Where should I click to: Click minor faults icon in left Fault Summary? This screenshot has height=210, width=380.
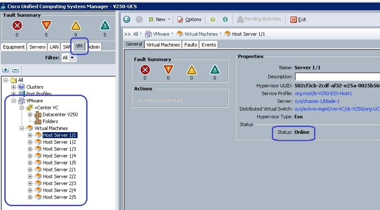point(76,26)
